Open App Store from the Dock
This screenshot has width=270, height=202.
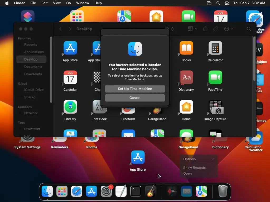(91, 191)
